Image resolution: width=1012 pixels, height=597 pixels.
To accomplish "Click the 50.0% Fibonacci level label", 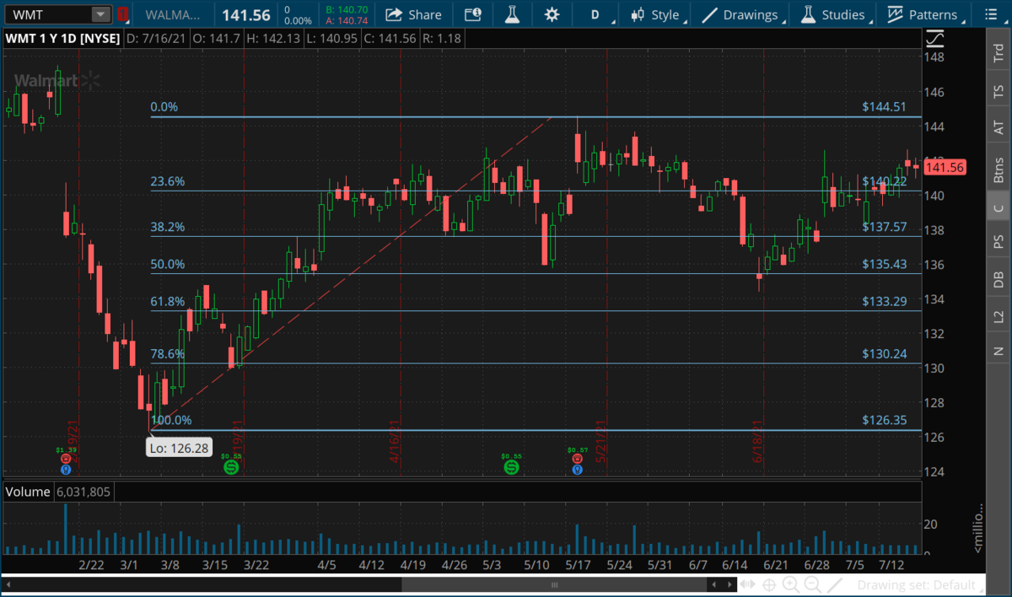I will coord(167,264).
